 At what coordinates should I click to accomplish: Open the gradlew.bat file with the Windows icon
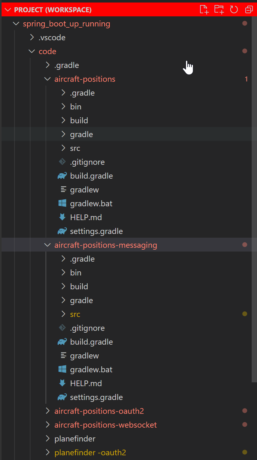(91, 203)
